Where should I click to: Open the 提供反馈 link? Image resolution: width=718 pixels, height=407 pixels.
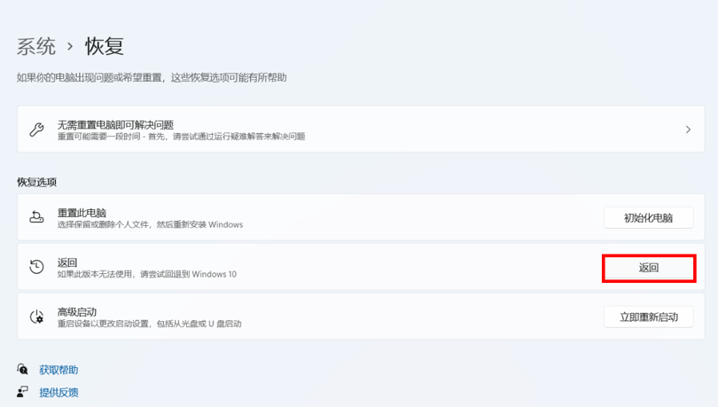(59, 392)
